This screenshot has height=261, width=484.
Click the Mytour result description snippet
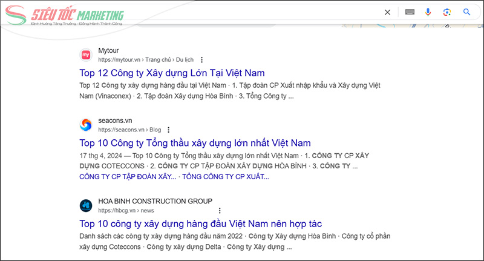tap(230, 90)
